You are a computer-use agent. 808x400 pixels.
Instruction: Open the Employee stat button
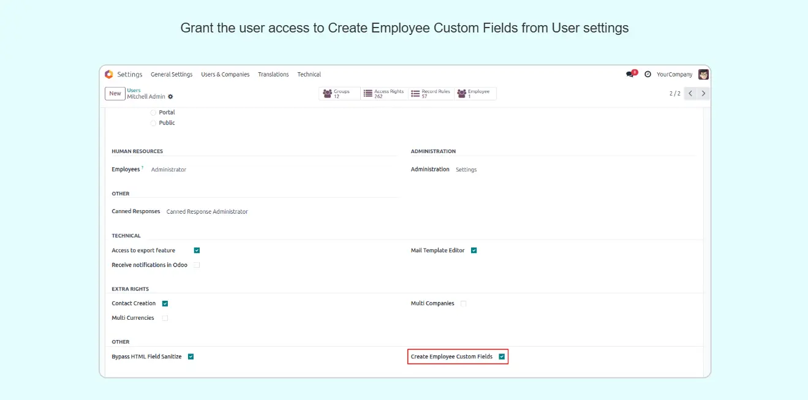point(475,94)
